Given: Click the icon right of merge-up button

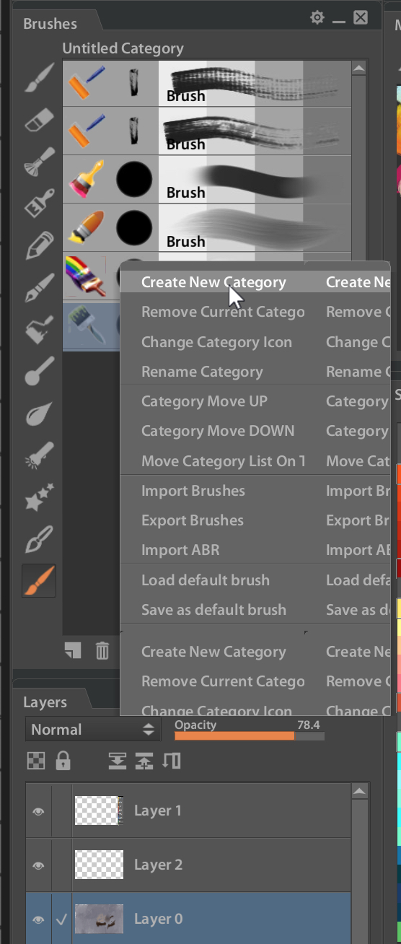Looking at the screenshot, I should click(172, 761).
